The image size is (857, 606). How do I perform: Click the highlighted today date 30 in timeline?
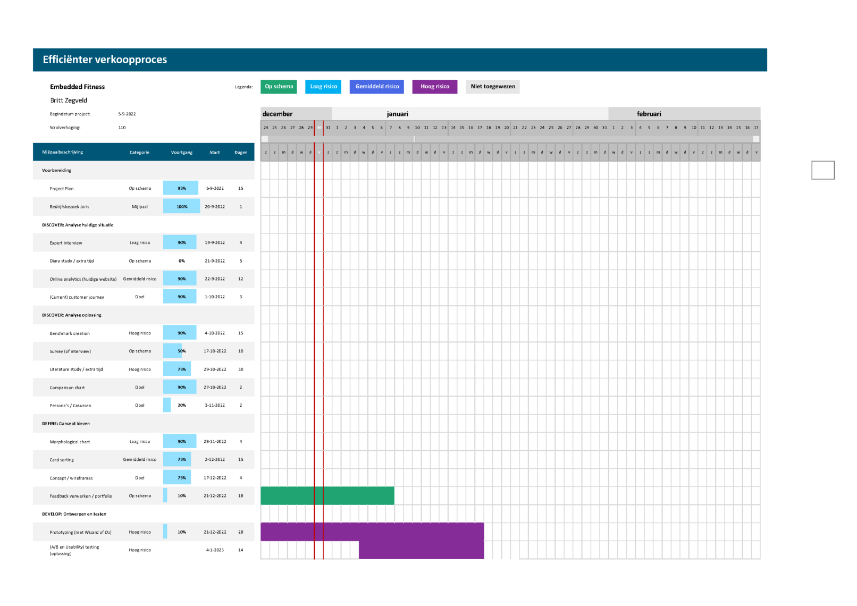coord(319,128)
